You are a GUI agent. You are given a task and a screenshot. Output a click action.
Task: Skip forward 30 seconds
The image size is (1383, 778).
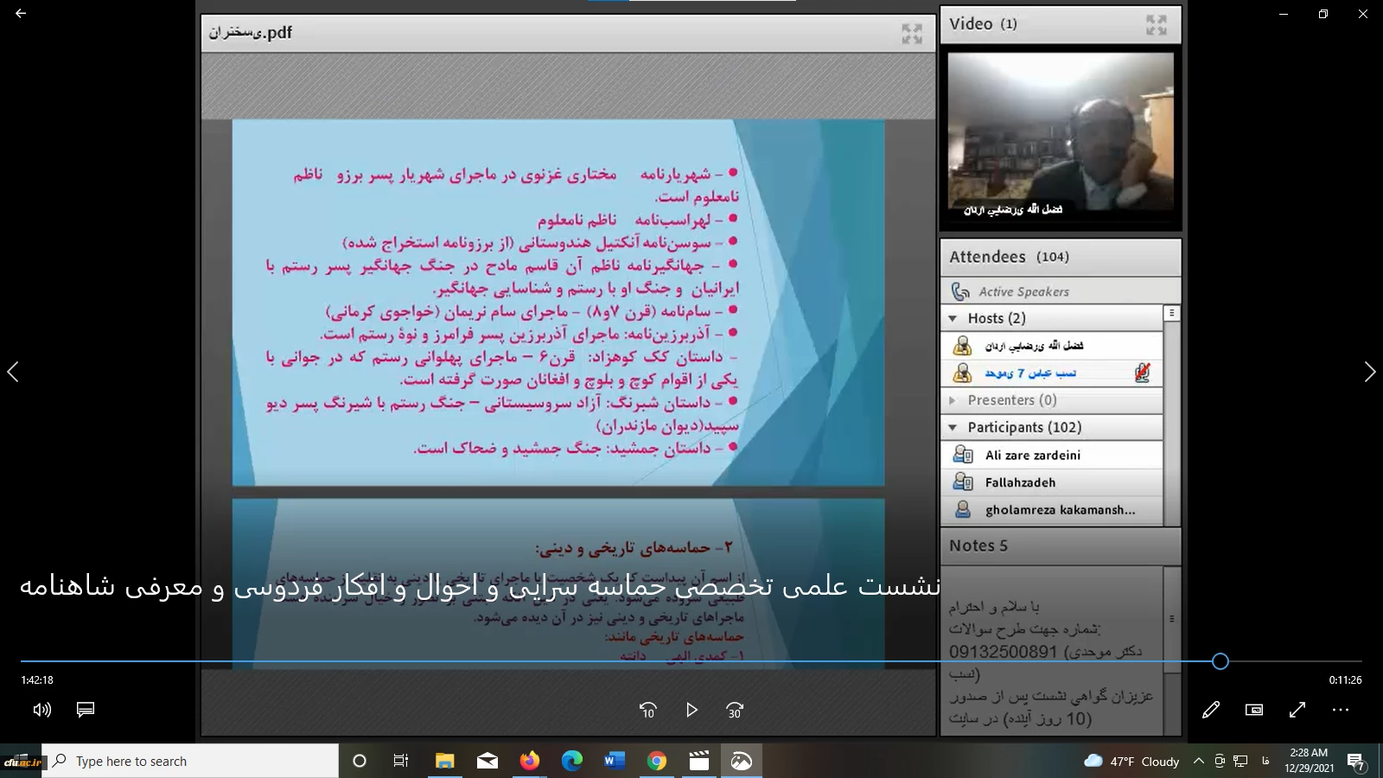[735, 710]
